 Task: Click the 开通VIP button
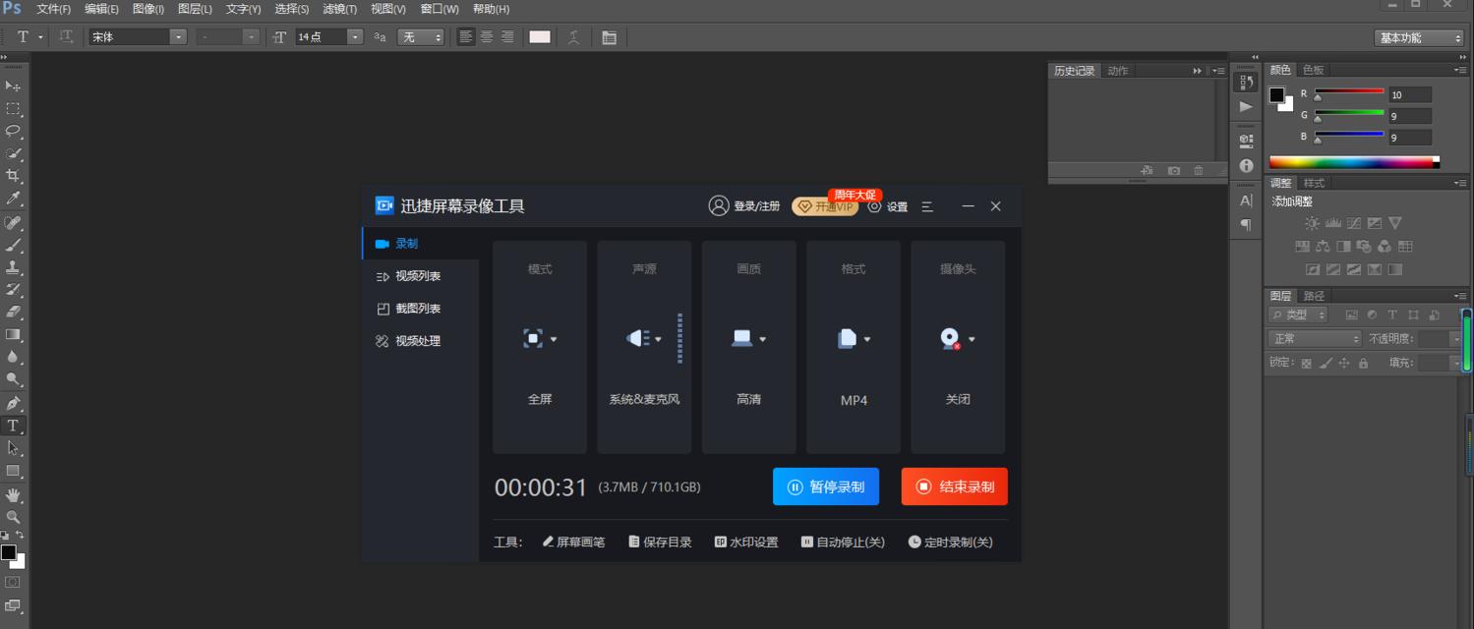coord(825,206)
